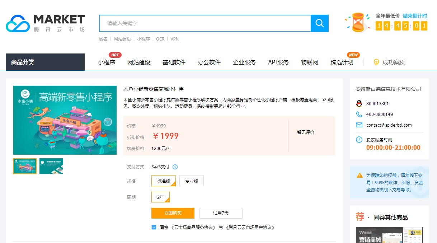The image size is (437, 243).
Task: Open the 成功案例 link
Action: pos(394,62)
